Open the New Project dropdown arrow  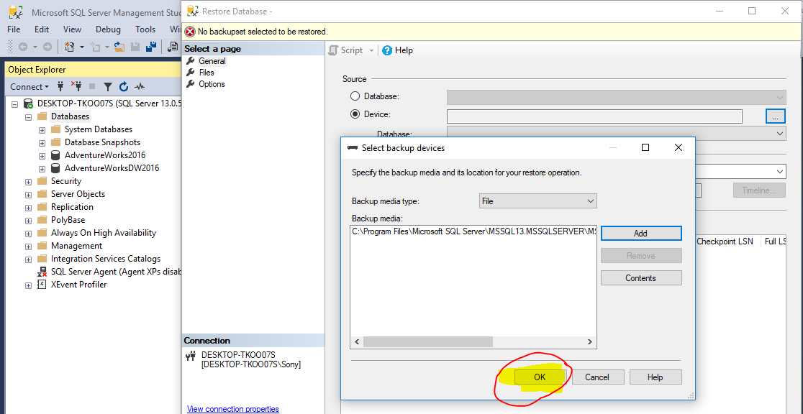(82, 47)
